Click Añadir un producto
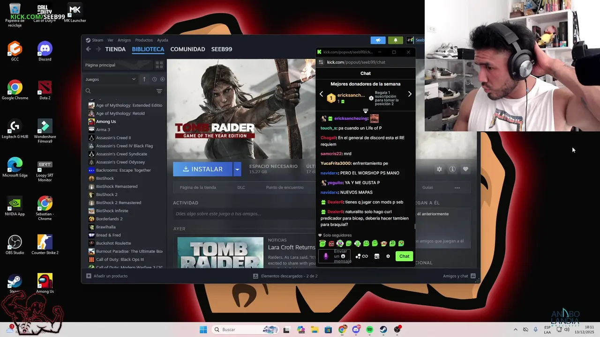This screenshot has height=337, width=600. click(107, 276)
